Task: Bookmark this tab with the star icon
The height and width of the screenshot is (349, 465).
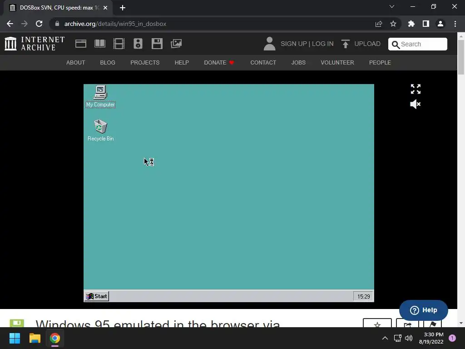Action: pyautogui.click(x=393, y=24)
